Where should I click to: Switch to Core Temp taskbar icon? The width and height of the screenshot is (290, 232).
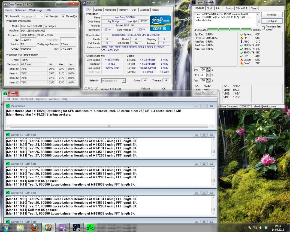tap(48, 228)
